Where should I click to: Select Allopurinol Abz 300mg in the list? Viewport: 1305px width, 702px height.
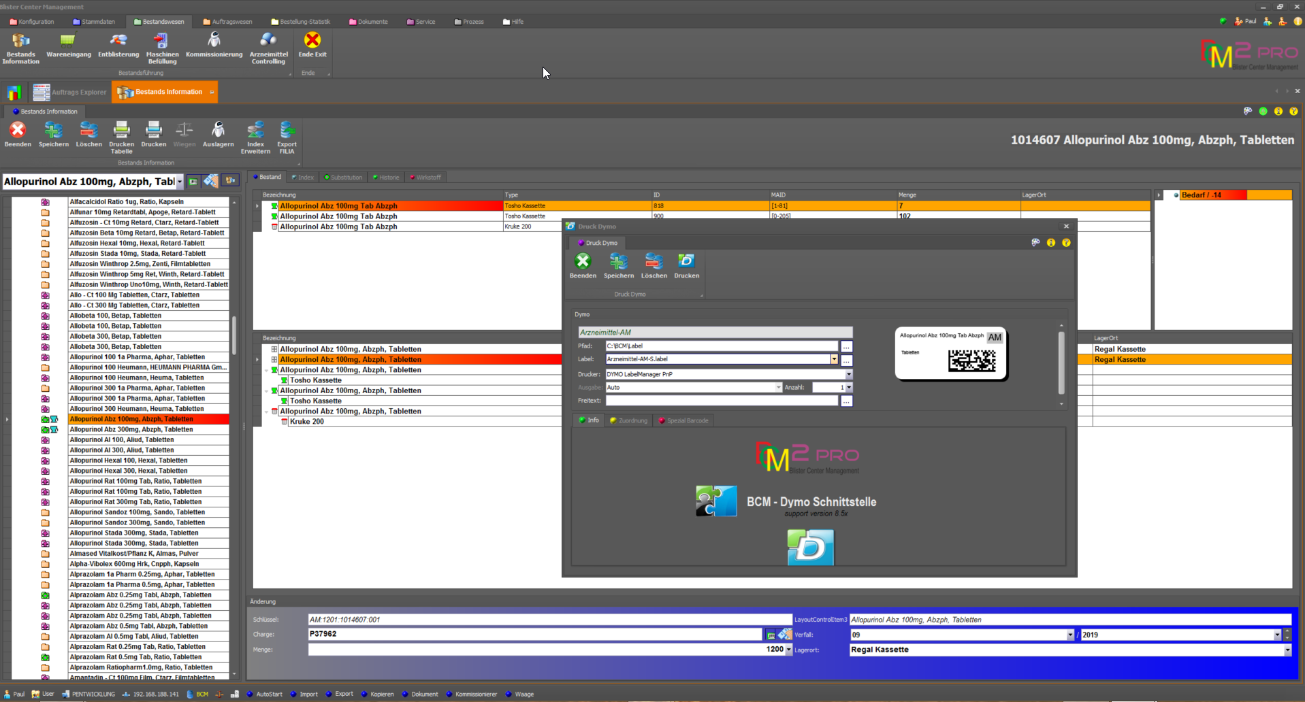pyautogui.click(x=131, y=429)
